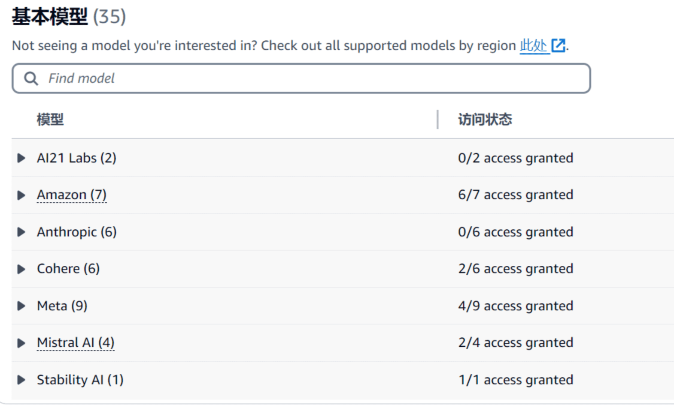Screen dimensions: 674x408
Task: Click the magnifier search icon
Action: [x=31, y=78]
